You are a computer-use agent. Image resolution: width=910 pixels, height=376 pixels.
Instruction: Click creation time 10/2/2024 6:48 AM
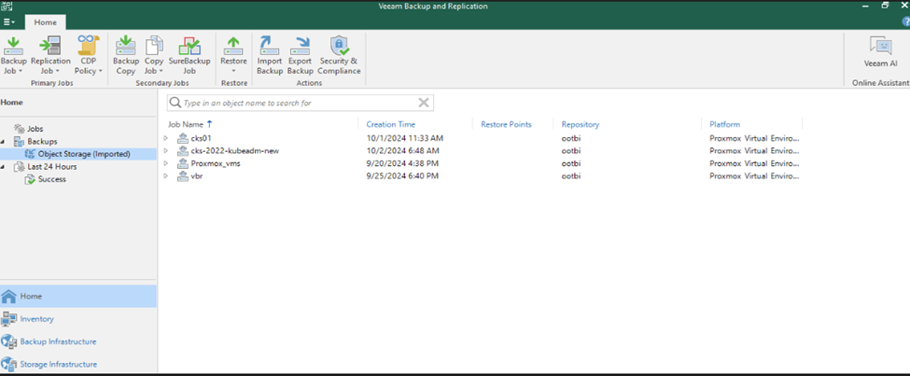403,151
